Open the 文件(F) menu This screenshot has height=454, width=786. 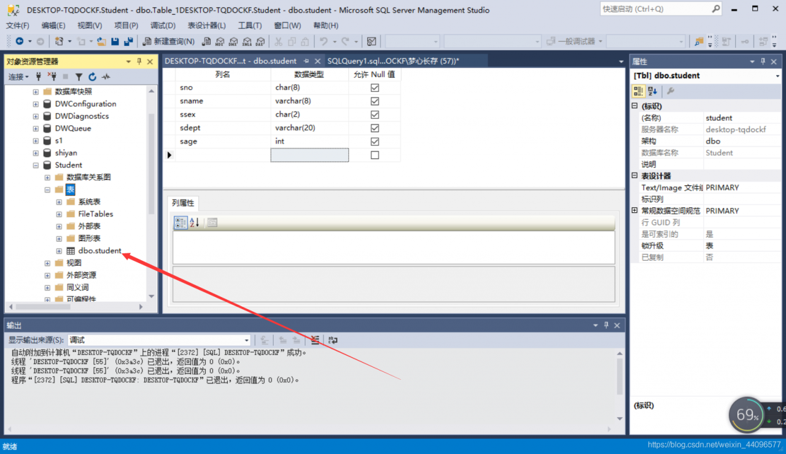click(x=18, y=25)
